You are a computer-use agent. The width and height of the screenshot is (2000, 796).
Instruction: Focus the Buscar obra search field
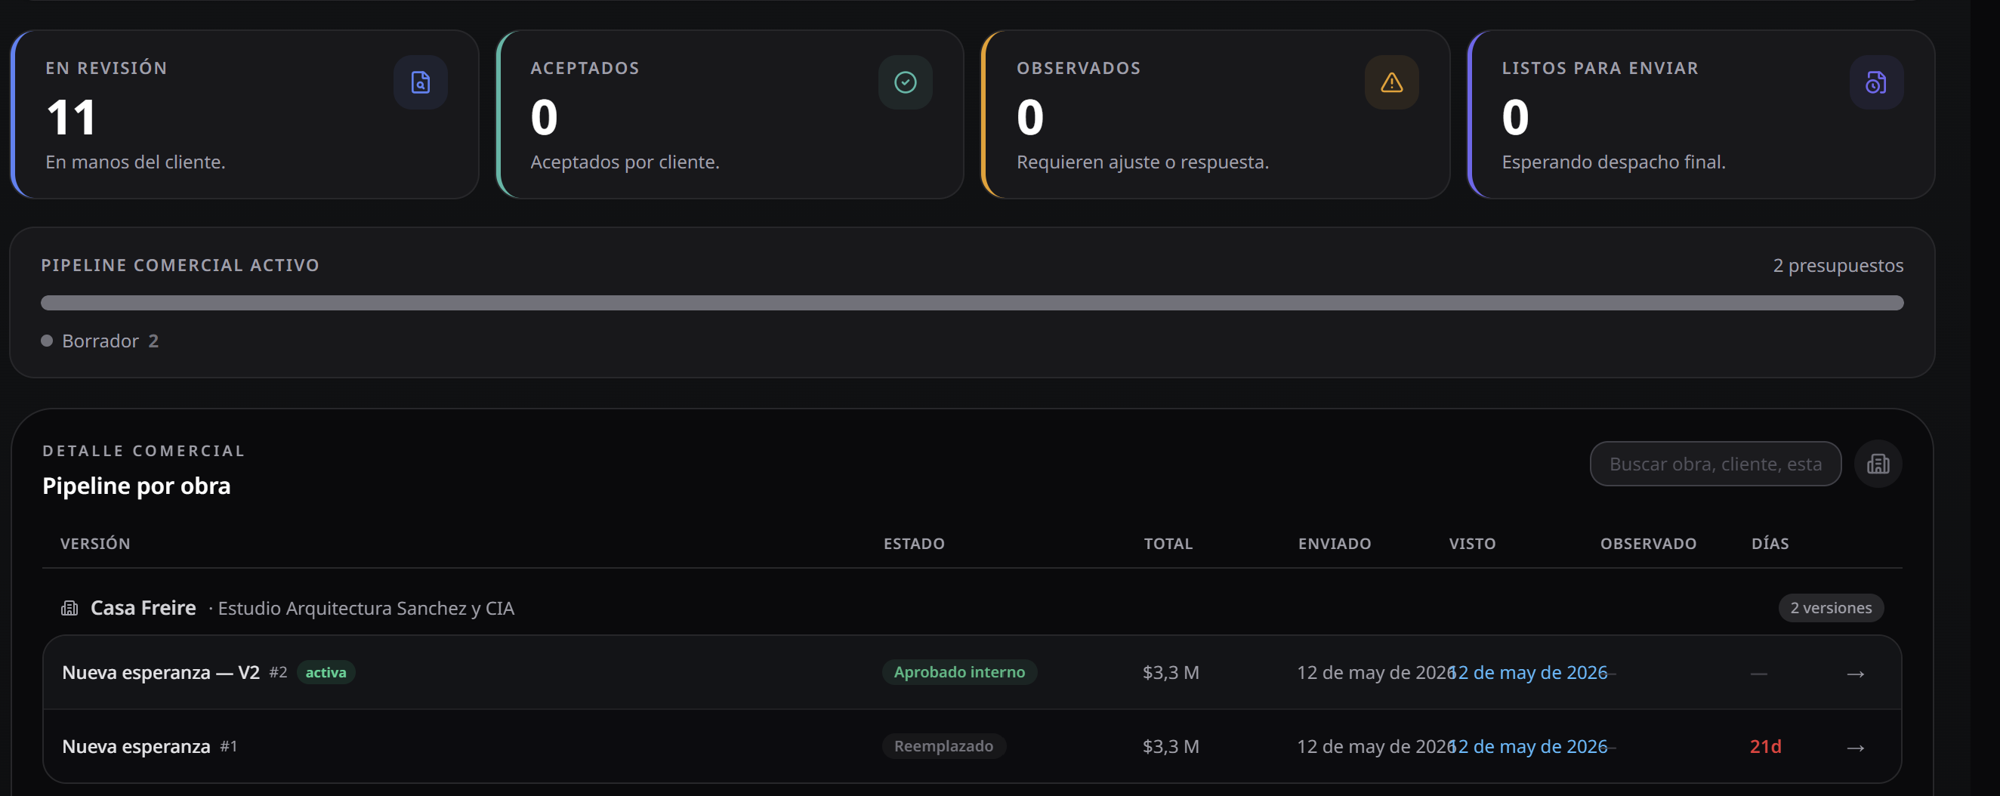point(1715,464)
